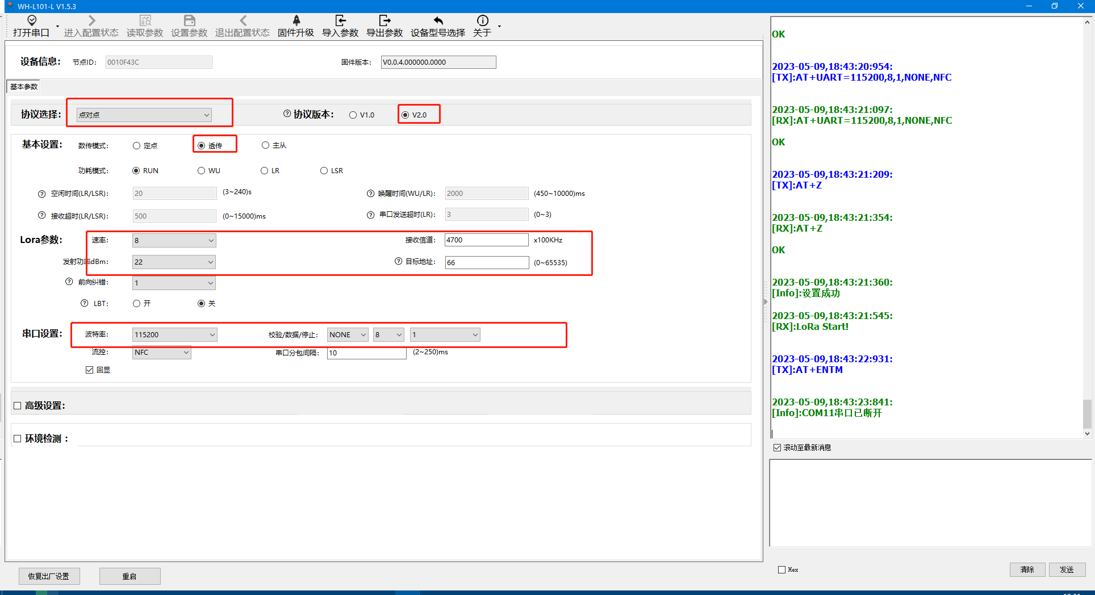Click the Export Parameters (导出参数) icon

point(384,21)
